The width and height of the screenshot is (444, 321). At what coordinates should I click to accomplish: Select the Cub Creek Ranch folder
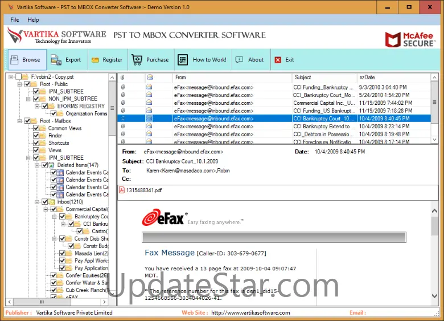[87, 290]
